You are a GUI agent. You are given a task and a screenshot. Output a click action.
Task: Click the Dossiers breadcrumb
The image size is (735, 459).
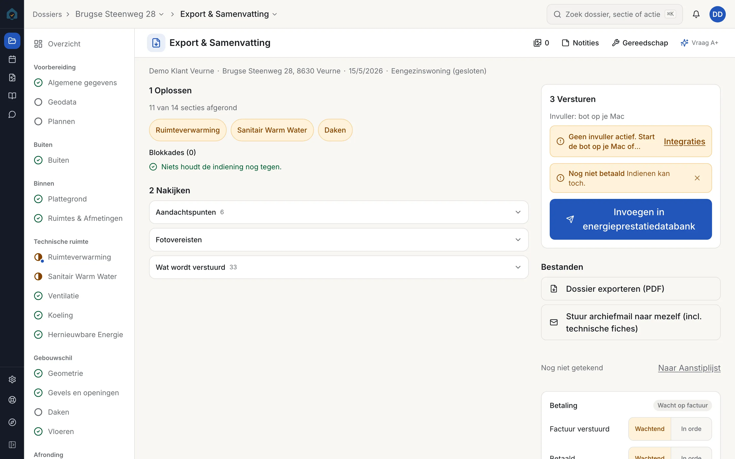(47, 14)
